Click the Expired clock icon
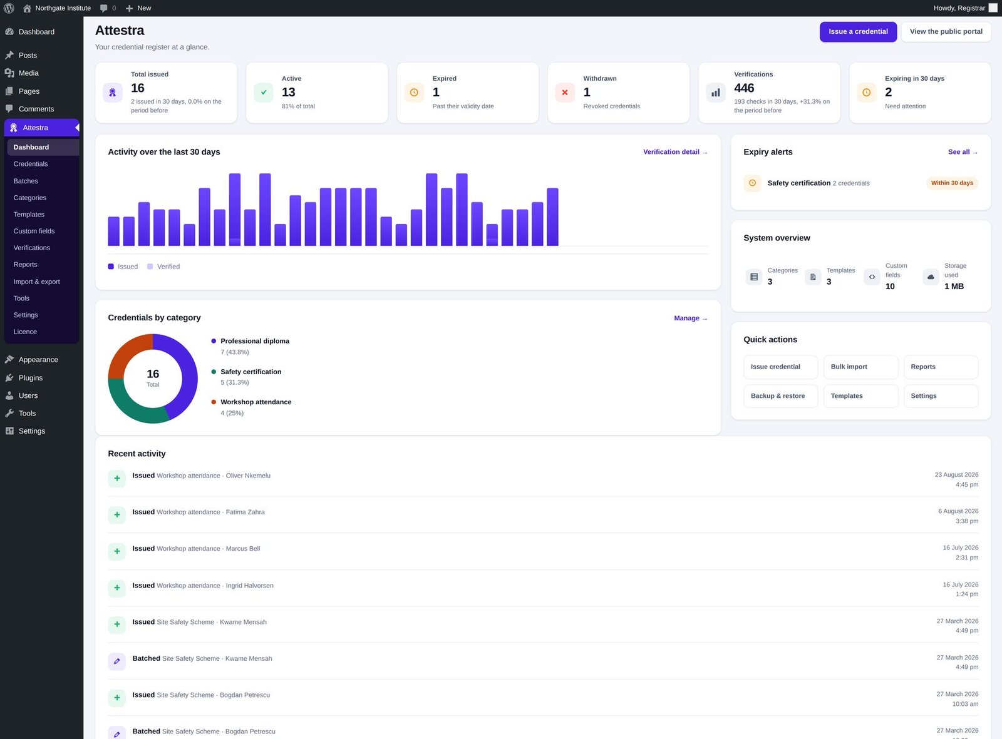The height and width of the screenshot is (739, 1002). click(x=414, y=93)
